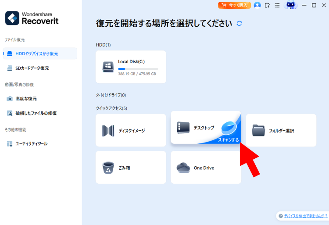Select the Local Disk(C:) drive card

point(131,67)
